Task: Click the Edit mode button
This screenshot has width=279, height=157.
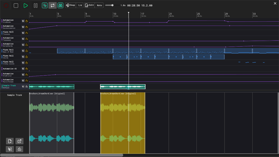Action: coord(89,5)
